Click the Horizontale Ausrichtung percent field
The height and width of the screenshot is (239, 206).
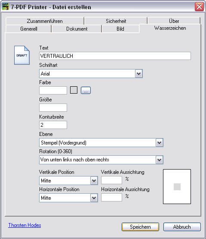click(112, 198)
